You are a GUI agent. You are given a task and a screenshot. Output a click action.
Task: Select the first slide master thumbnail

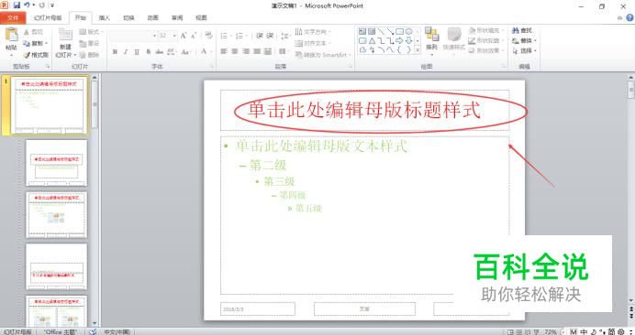(x=49, y=105)
